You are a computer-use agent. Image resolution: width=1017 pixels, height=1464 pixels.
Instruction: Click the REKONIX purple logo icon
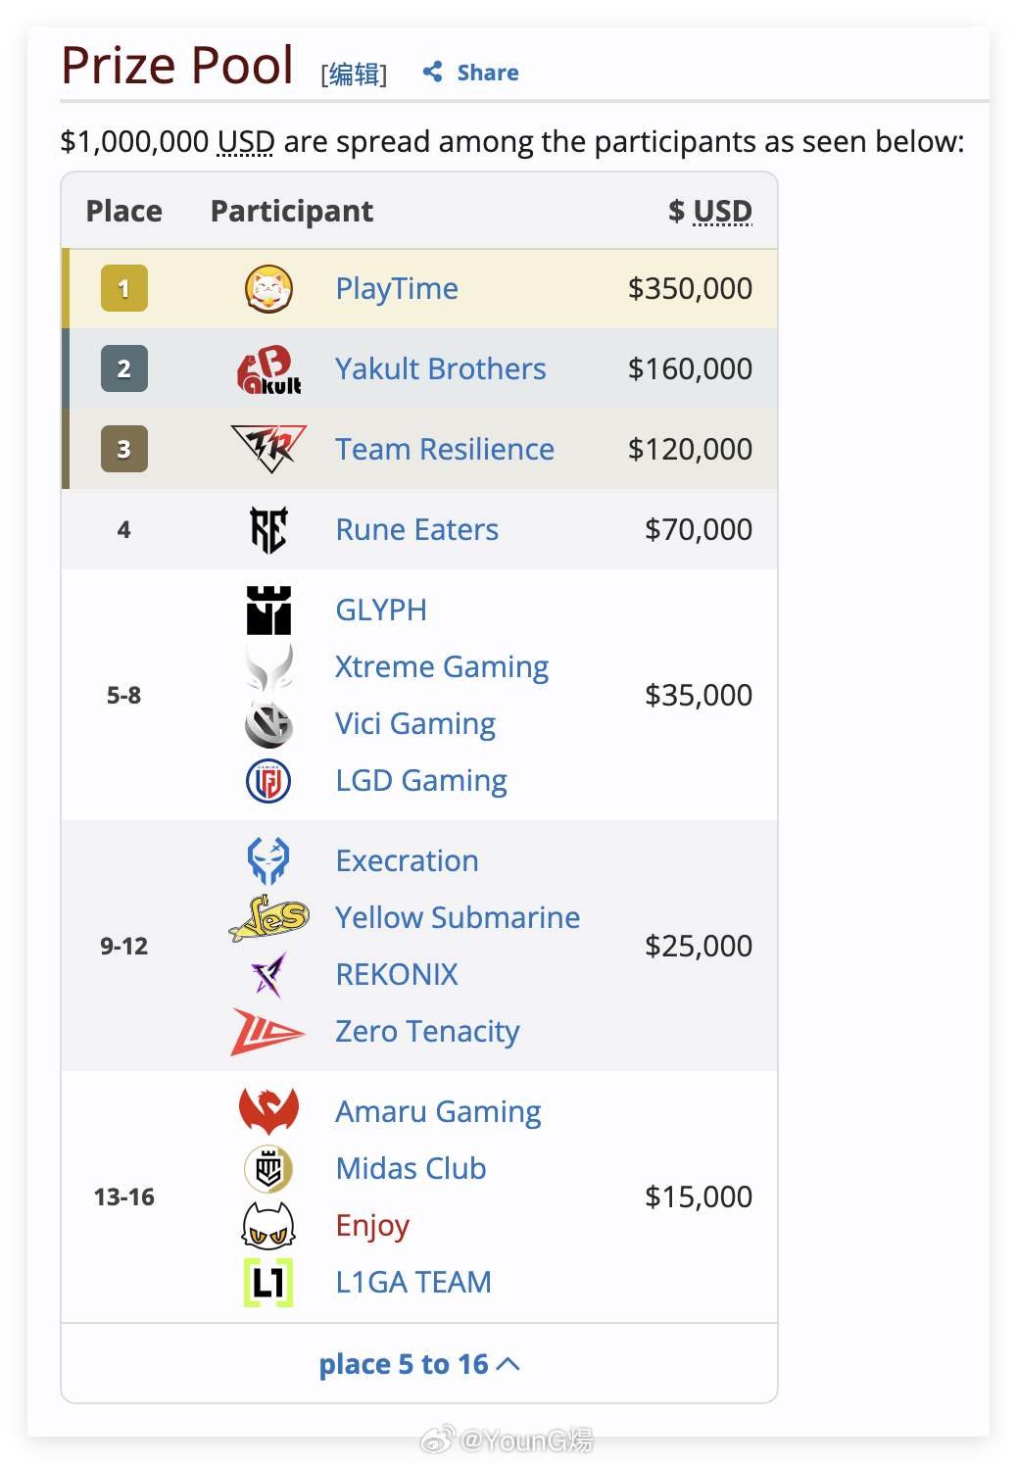click(268, 975)
